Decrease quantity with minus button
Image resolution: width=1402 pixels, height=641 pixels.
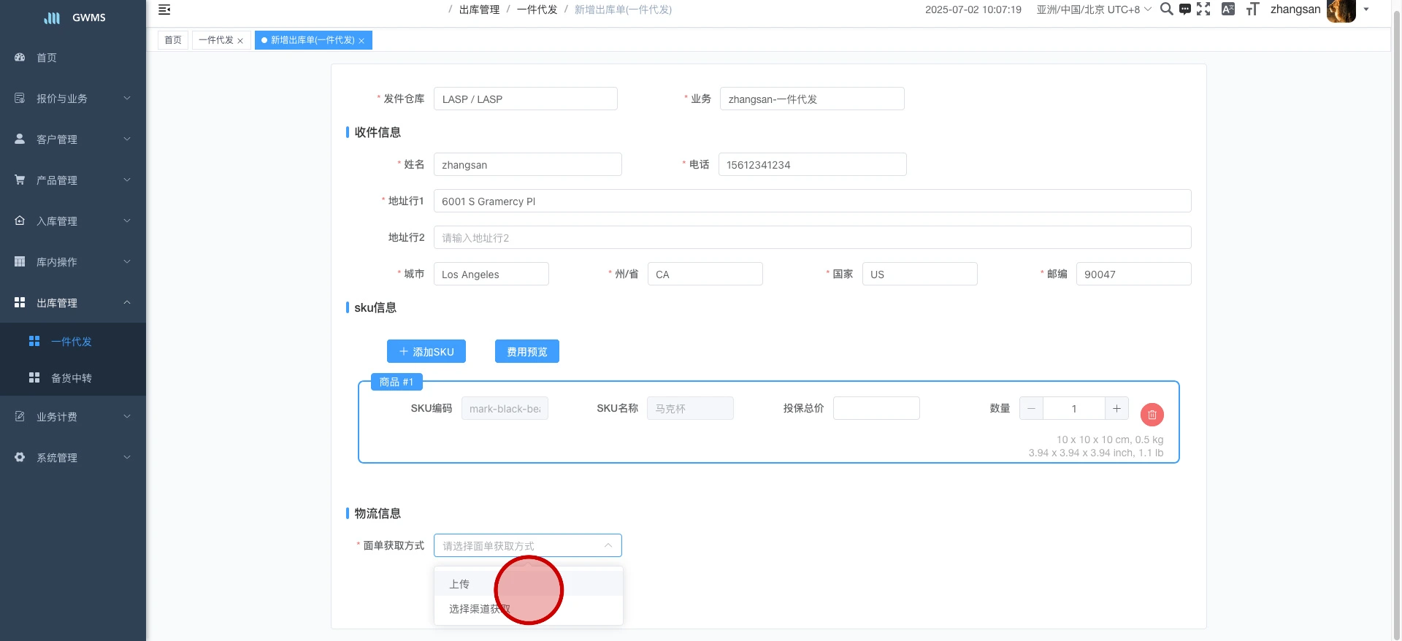pos(1031,409)
